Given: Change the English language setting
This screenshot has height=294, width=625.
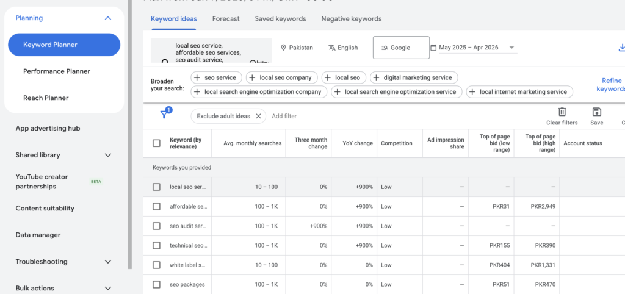Looking at the screenshot, I should pos(343,48).
